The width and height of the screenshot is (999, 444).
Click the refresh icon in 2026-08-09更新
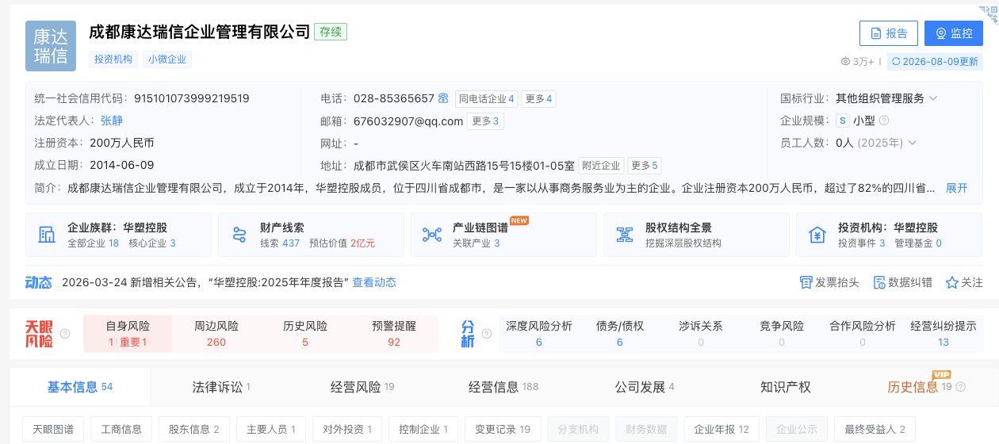tap(895, 61)
